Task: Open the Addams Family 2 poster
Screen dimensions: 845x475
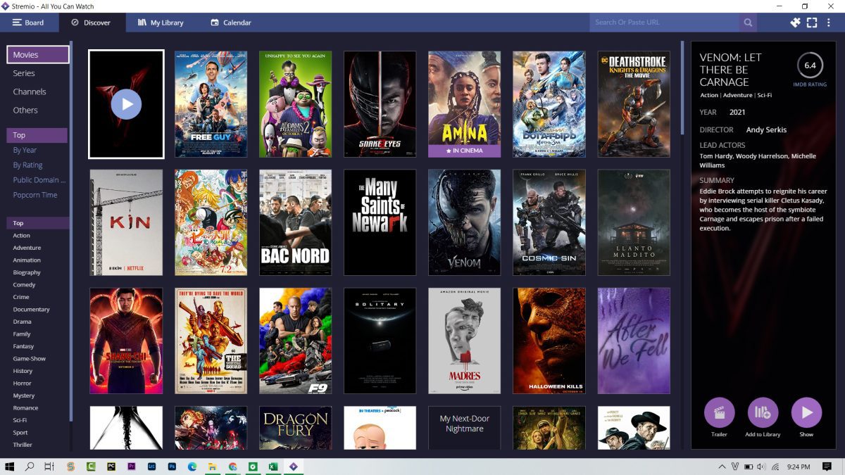Action: (x=295, y=104)
